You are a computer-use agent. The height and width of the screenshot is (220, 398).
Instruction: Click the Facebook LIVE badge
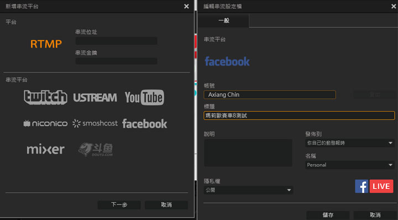click(374, 186)
